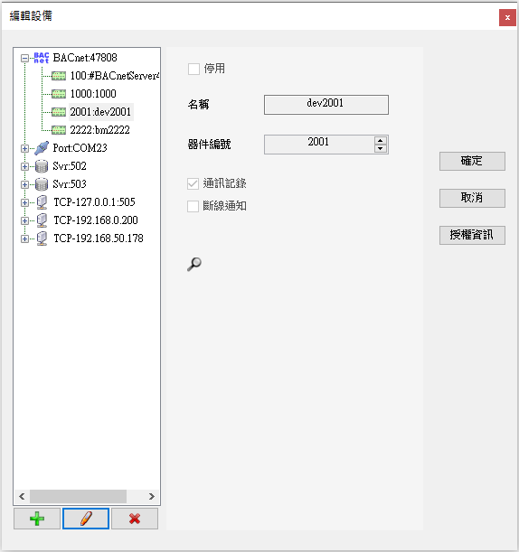Image resolution: width=519 pixels, height=552 pixels.
Task: Click the red X delete device icon
Action: coord(135,519)
